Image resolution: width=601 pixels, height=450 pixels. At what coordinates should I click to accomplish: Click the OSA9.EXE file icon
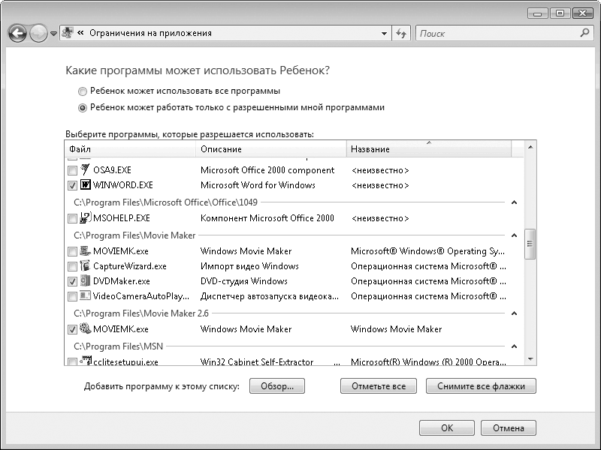85,170
